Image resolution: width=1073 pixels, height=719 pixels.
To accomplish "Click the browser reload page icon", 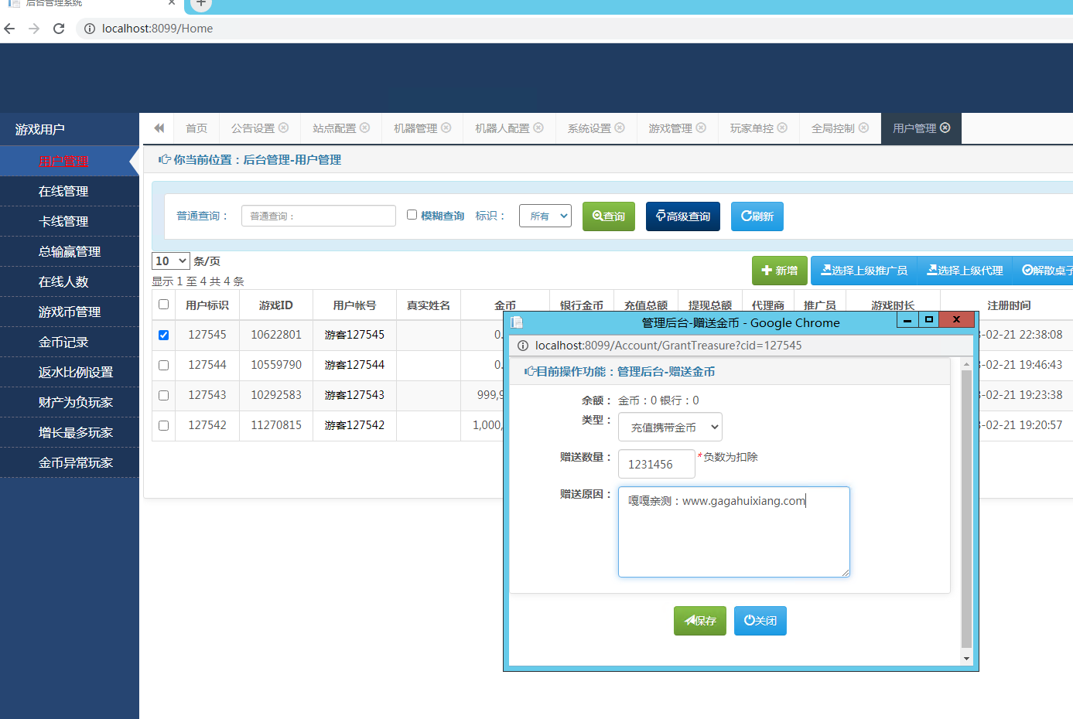I will (59, 29).
